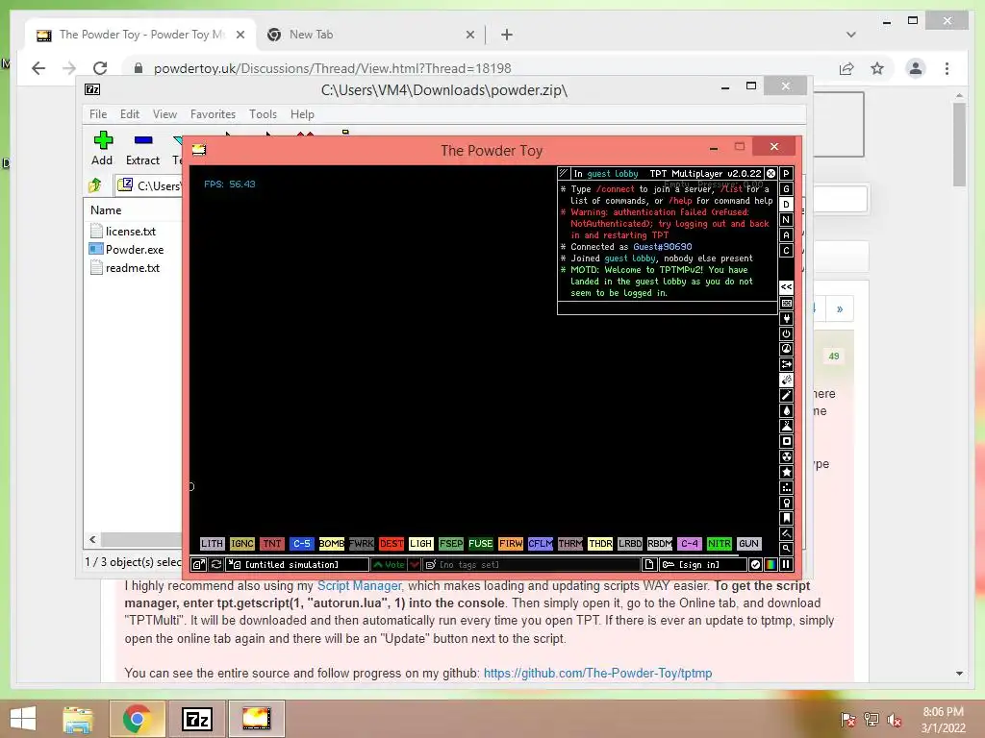Screen dimensions: 985x738
Task: Click the Reload simulation icon
Action: click(x=216, y=565)
